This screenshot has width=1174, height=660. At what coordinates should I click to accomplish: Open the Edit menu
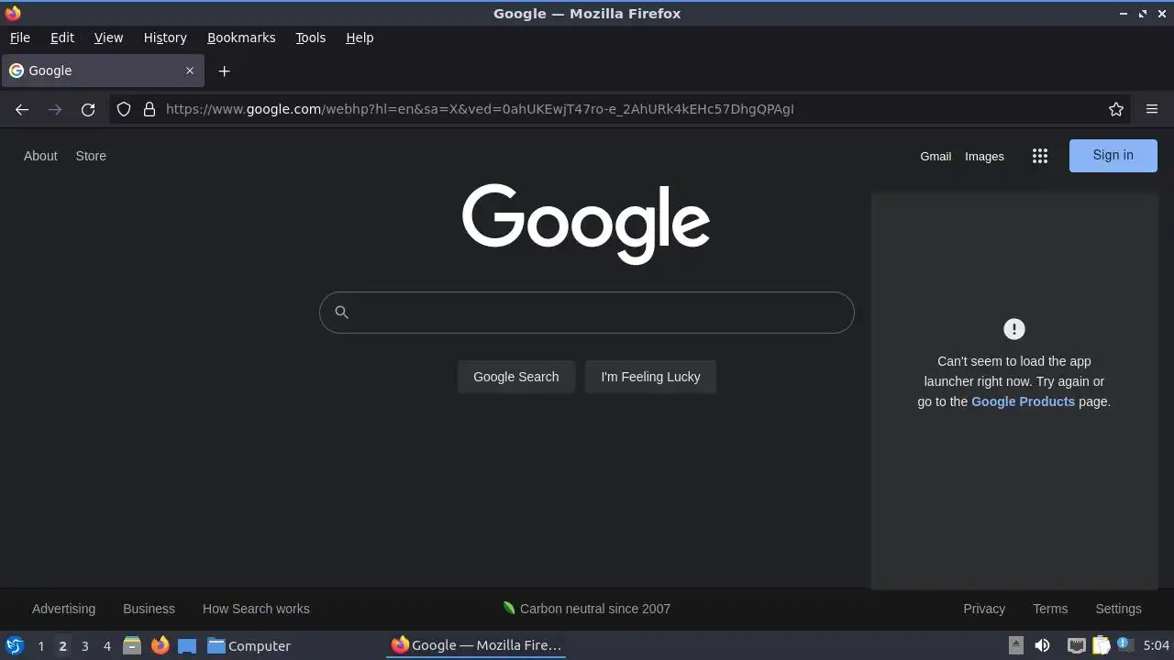[62, 38]
